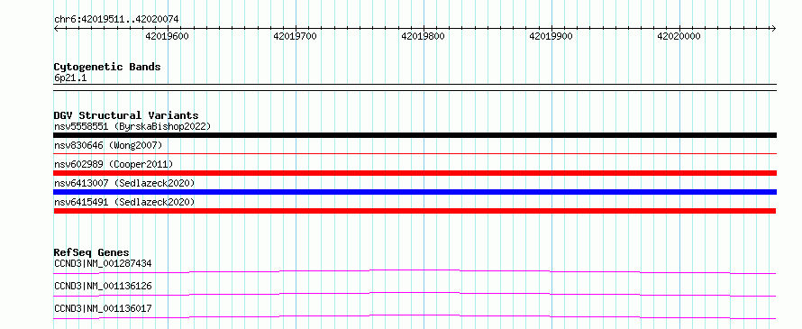Image resolution: width=802 pixels, height=329 pixels.
Task: Select nsv6413007 (Sedlazeck2020) label
Action: (x=124, y=183)
